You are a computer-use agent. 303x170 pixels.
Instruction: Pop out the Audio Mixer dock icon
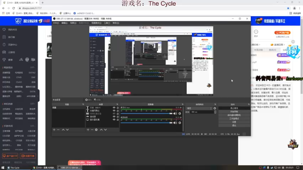[x=183, y=104]
